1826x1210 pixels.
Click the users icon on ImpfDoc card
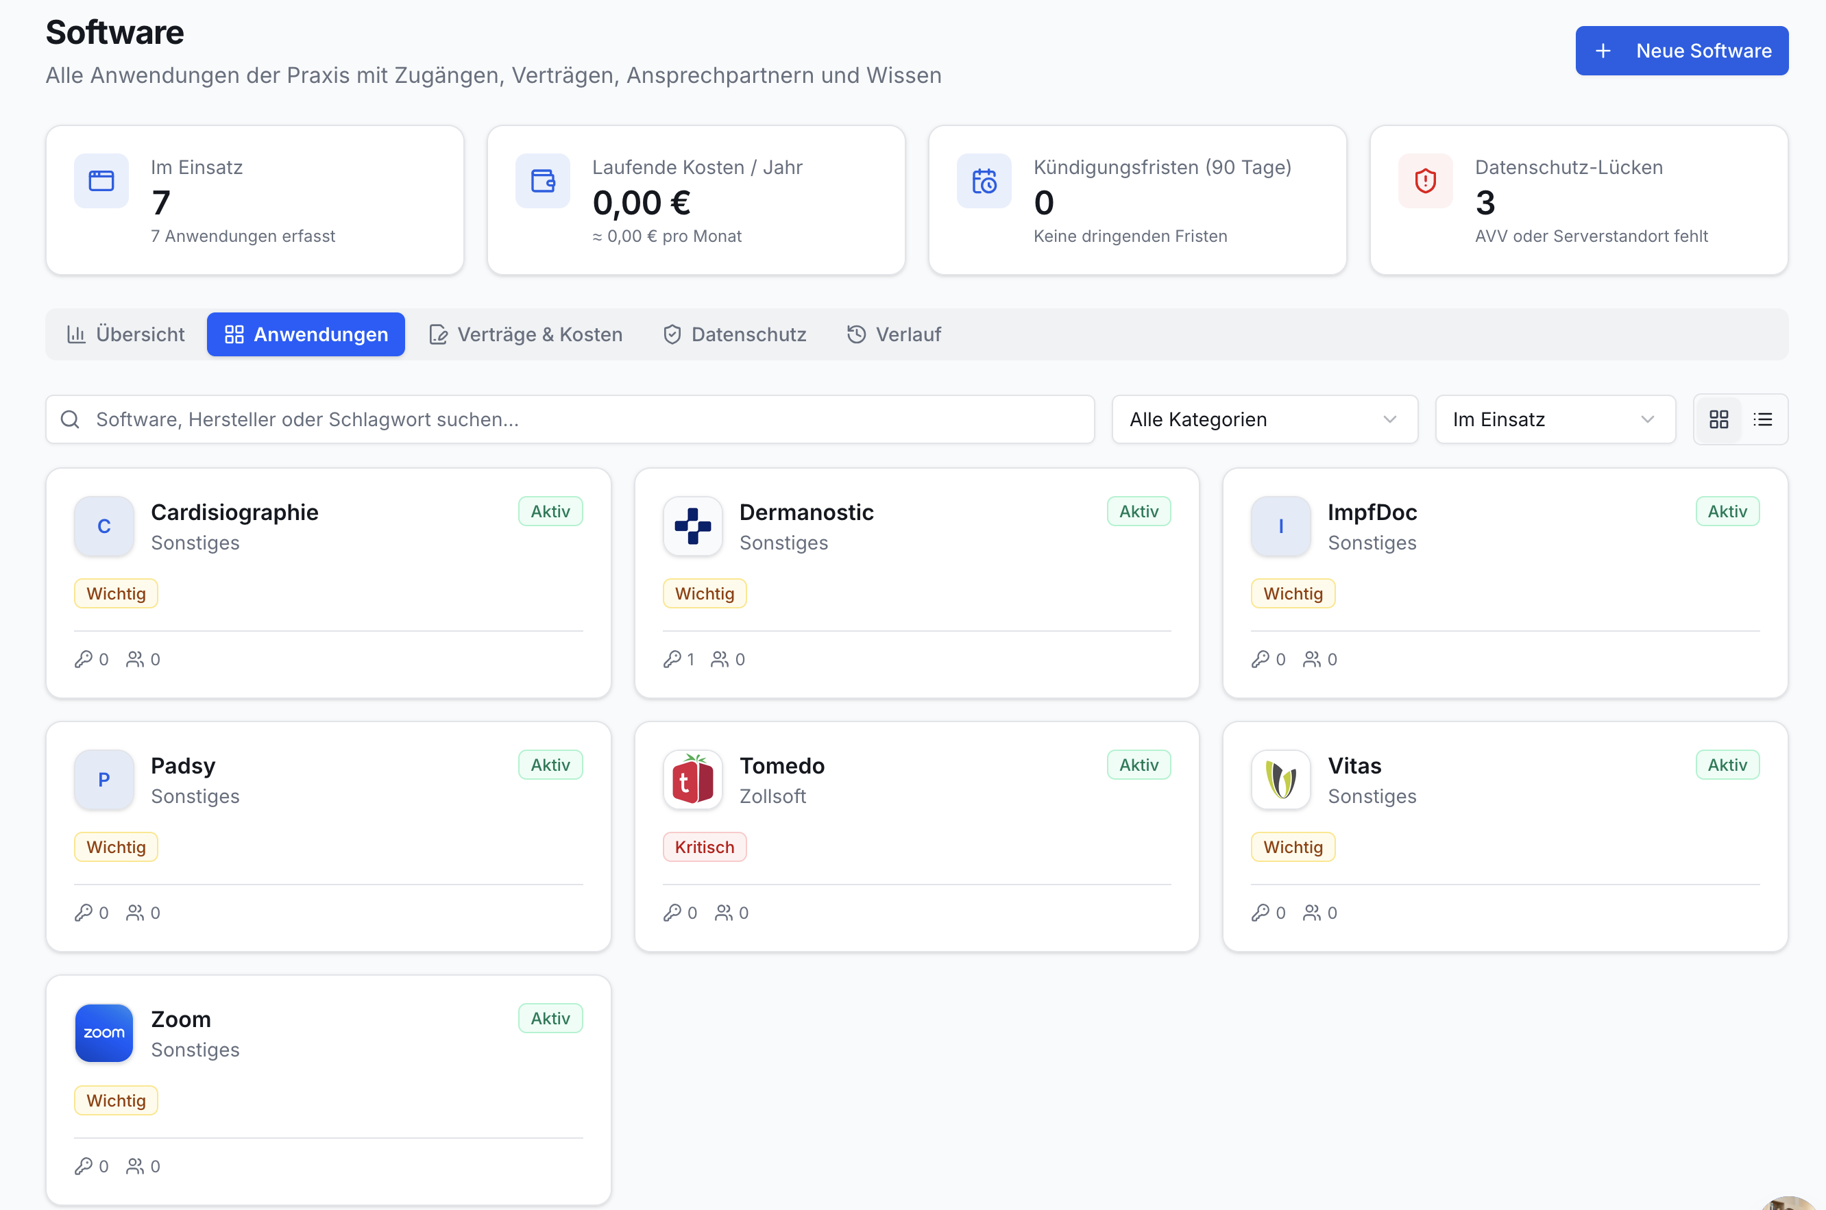[1311, 659]
